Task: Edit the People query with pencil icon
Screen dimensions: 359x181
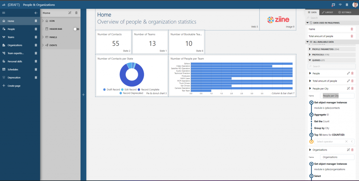Action: pyautogui.click(x=348, y=74)
